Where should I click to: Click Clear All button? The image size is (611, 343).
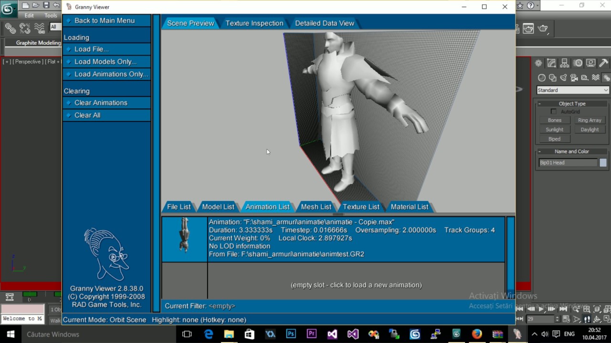(107, 115)
